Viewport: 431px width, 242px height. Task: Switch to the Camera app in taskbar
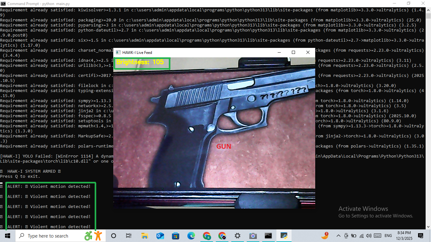[x=253, y=236]
